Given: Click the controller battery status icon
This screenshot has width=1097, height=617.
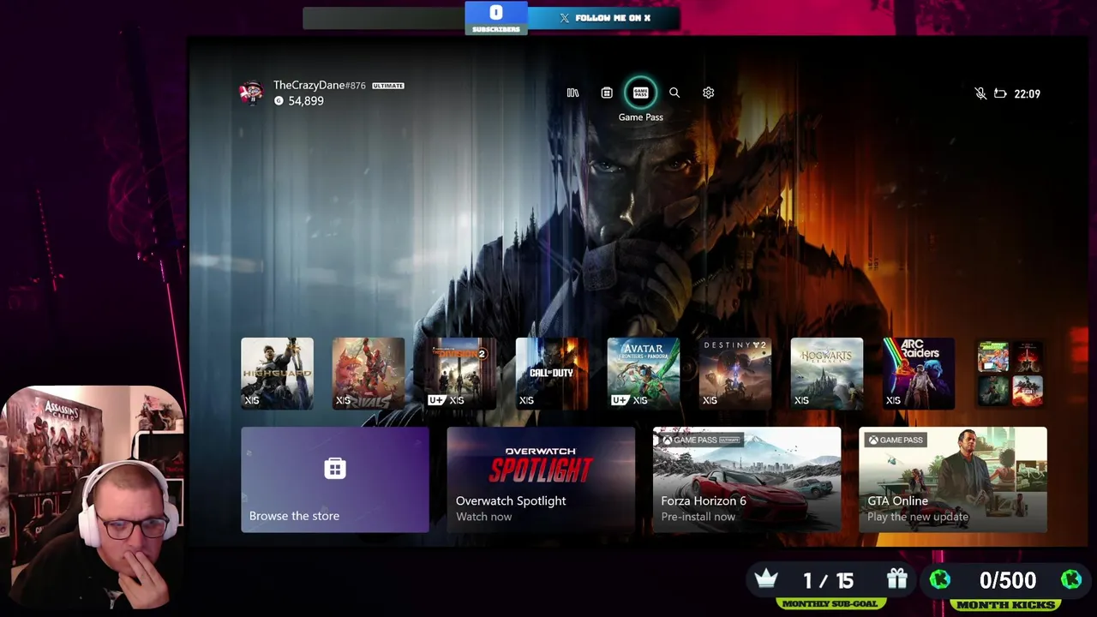Looking at the screenshot, I should 1000,93.
